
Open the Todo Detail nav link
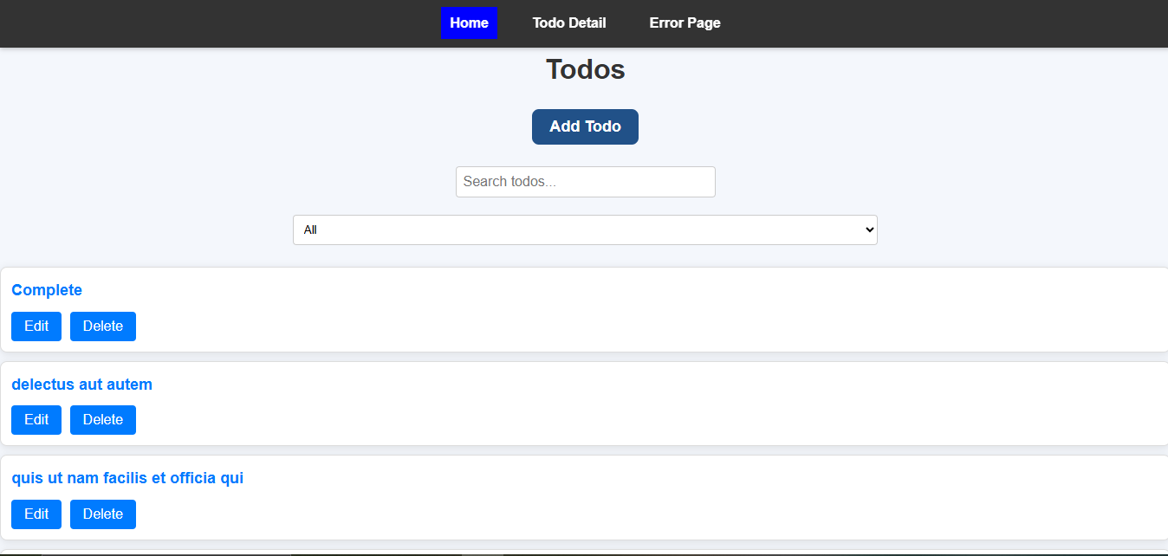[x=569, y=23]
